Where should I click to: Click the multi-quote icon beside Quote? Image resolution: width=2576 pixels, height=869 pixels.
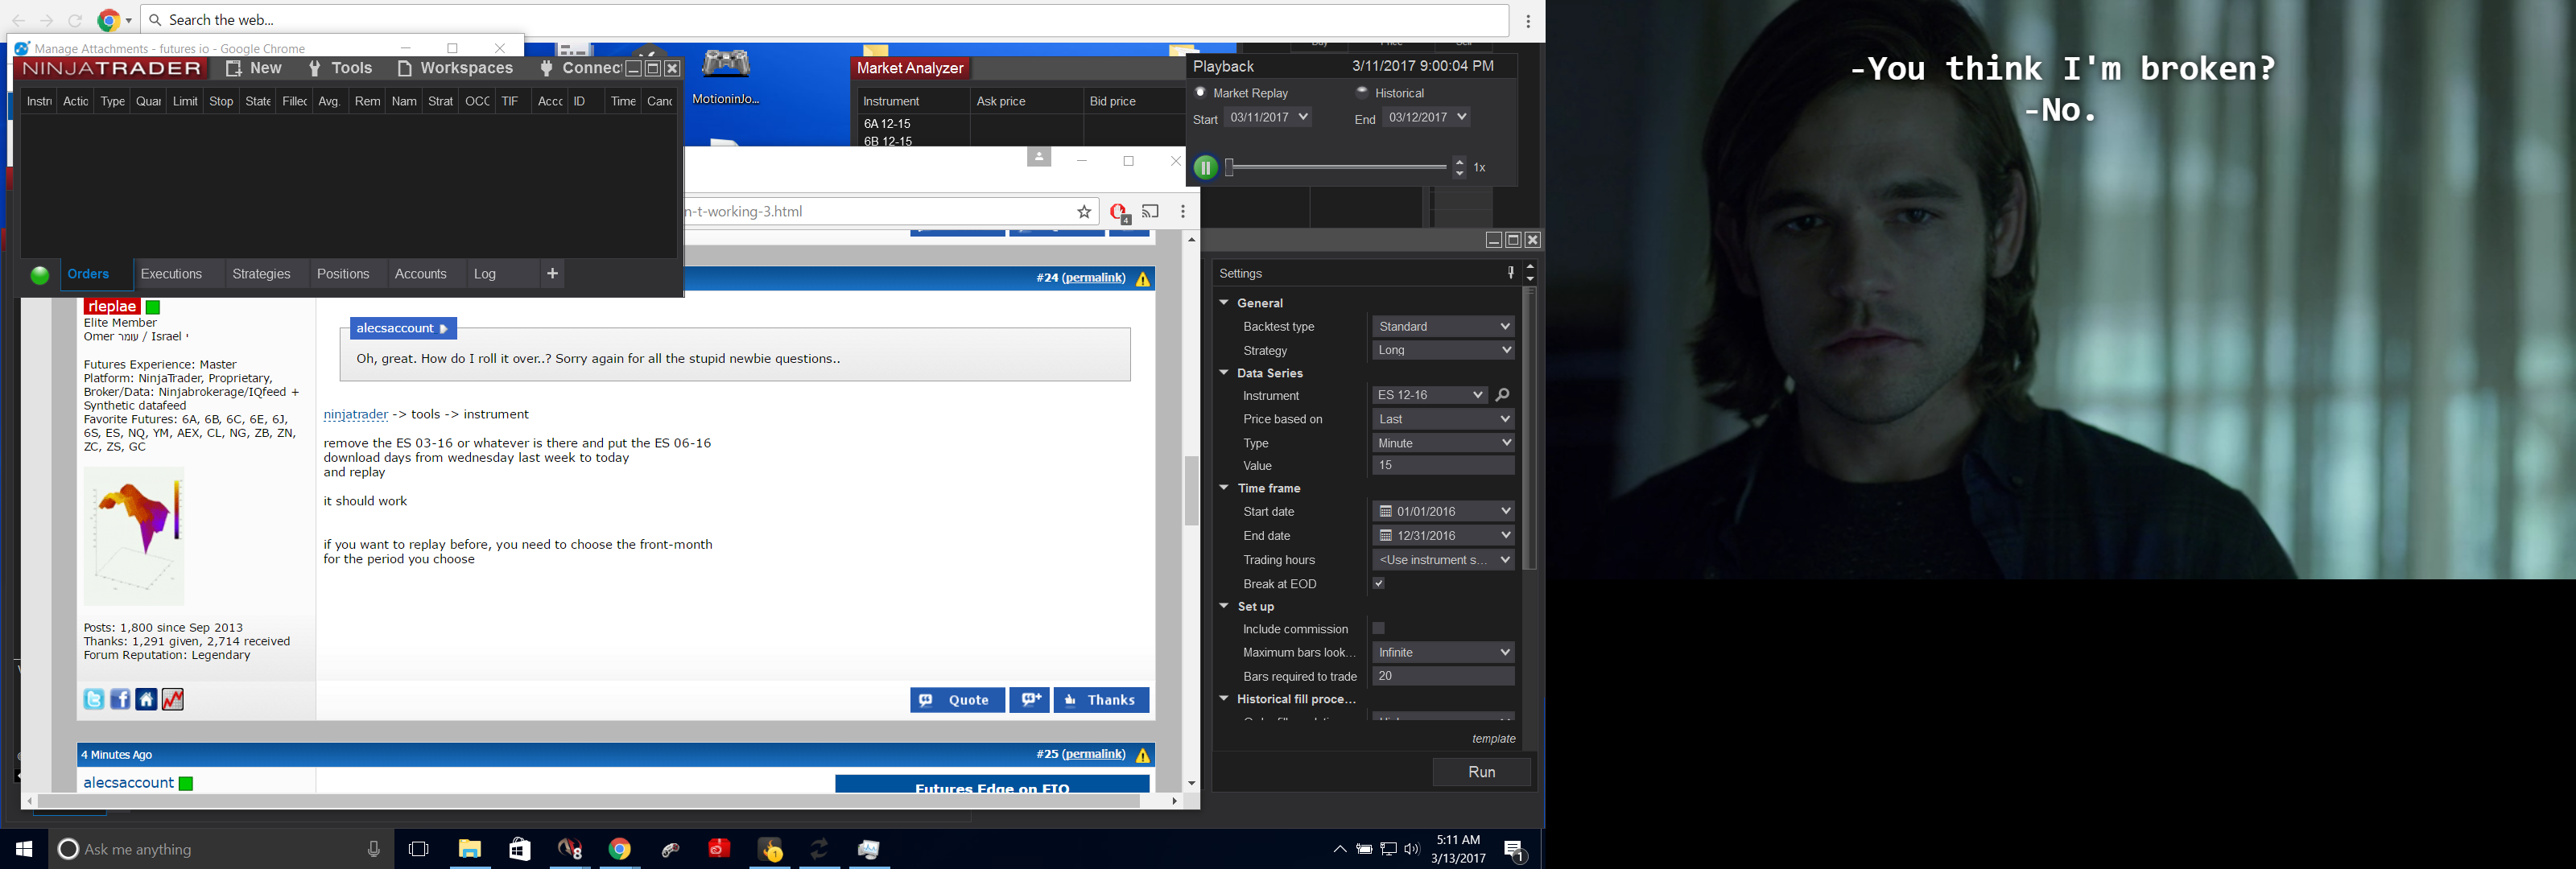point(1029,700)
